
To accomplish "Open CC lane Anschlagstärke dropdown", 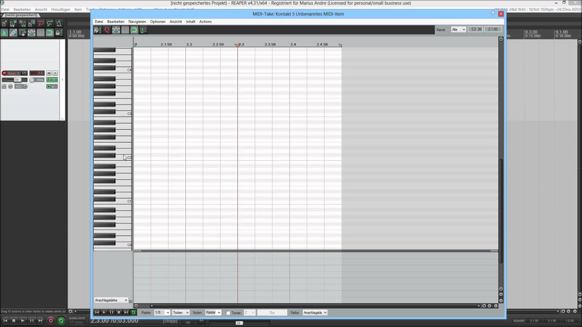I will 111,300.
